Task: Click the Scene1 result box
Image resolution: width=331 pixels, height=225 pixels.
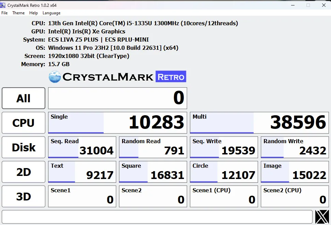Action: click(x=82, y=196)
